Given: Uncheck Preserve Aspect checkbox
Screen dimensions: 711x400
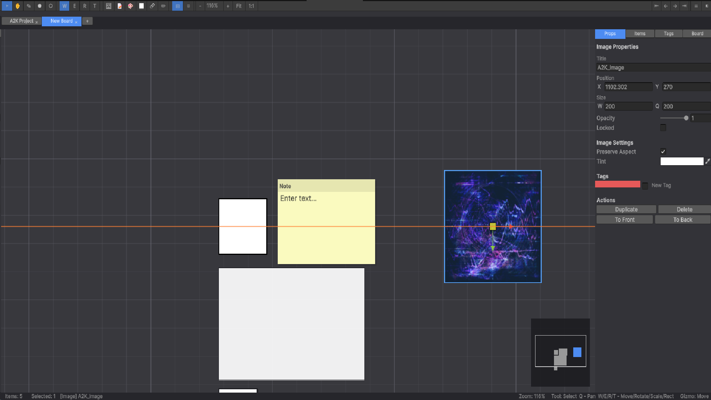Looking at the screenshot, I should pyautogui.click(x=663, y=151).
